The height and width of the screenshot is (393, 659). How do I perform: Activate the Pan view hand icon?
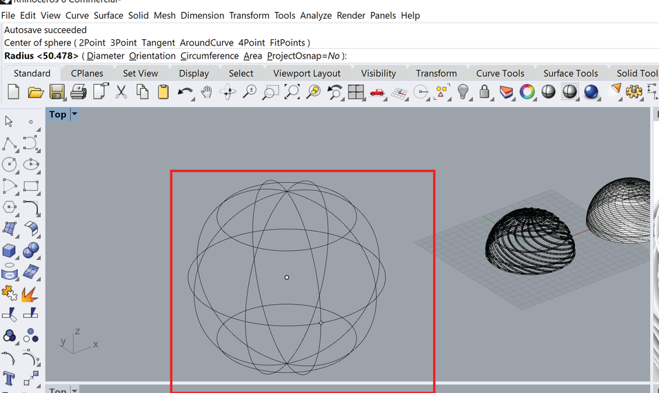206,92
